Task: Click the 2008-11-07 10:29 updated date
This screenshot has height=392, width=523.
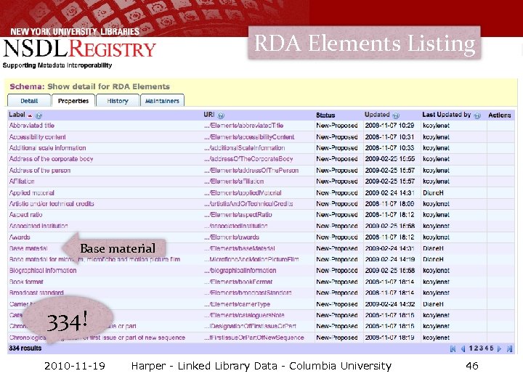Action: tap(389, 126)
